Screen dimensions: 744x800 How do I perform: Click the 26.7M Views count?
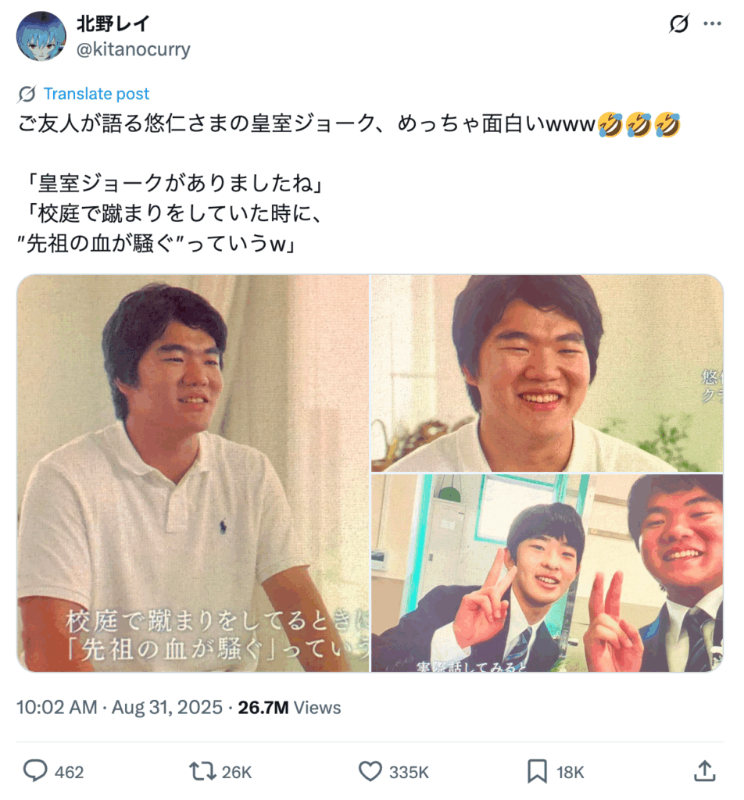[x=289, y=708]
